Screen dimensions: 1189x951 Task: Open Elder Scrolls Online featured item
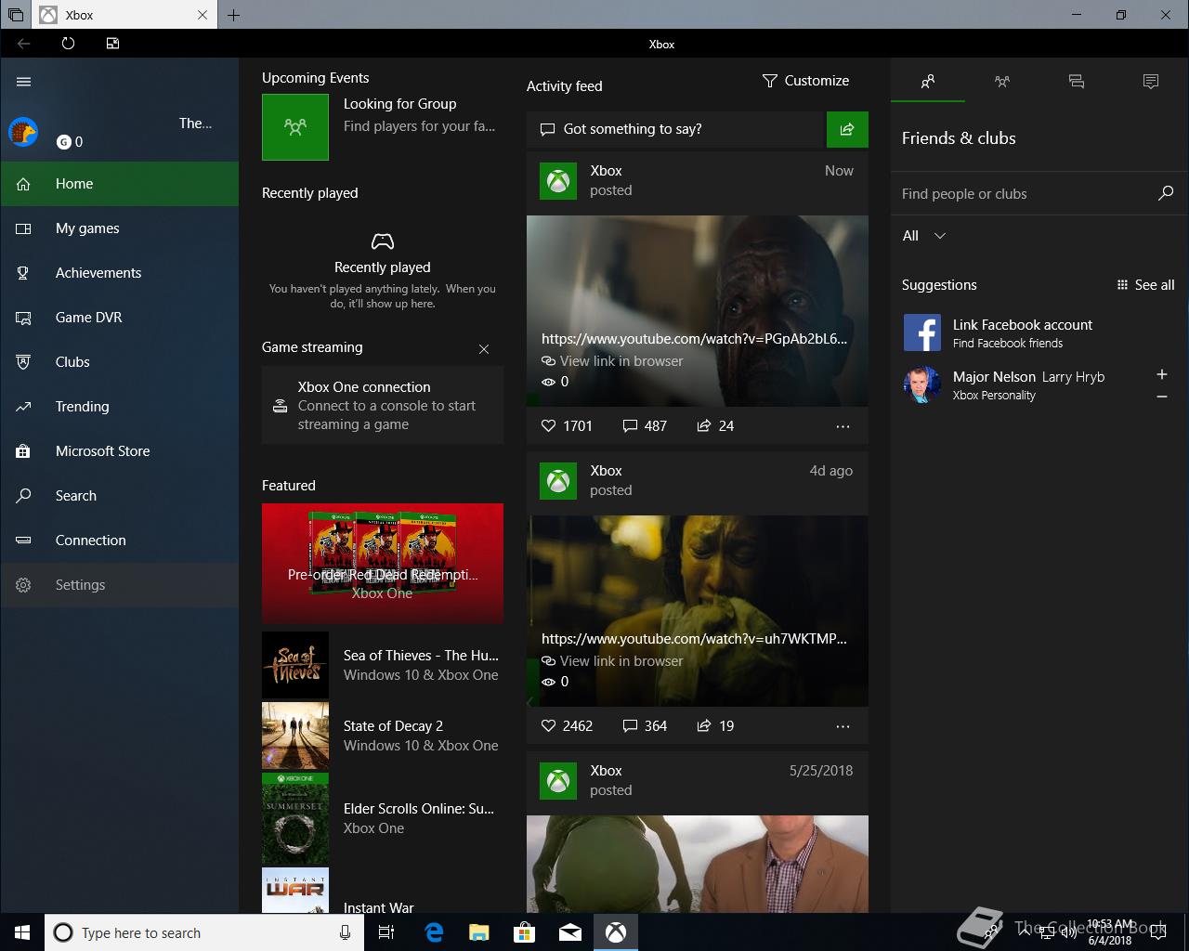click(x=383, y=818)
